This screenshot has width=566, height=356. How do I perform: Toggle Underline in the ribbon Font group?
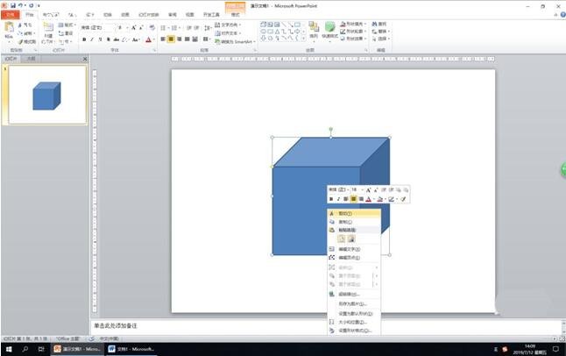pos(100,39)
